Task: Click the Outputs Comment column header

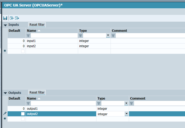Action: click(x=157, y=99)
